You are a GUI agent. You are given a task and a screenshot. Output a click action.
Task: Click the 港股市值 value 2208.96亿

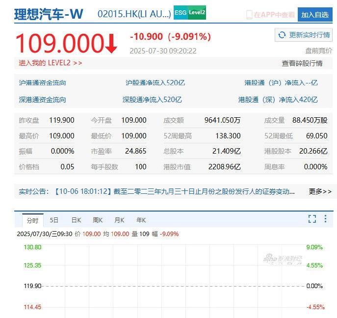(x=224, y=167)
